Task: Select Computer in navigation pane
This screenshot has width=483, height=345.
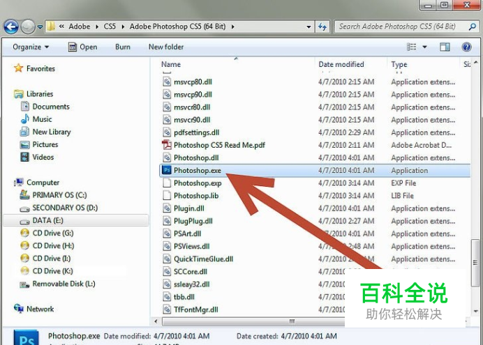Action: (36, 183)
